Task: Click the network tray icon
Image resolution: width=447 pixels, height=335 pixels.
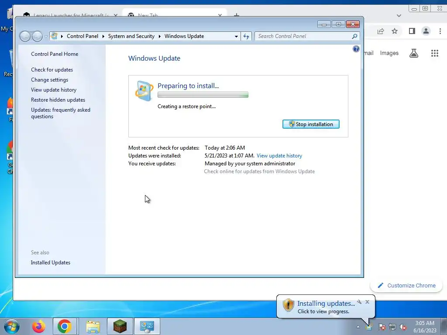Action: [392, 327]
